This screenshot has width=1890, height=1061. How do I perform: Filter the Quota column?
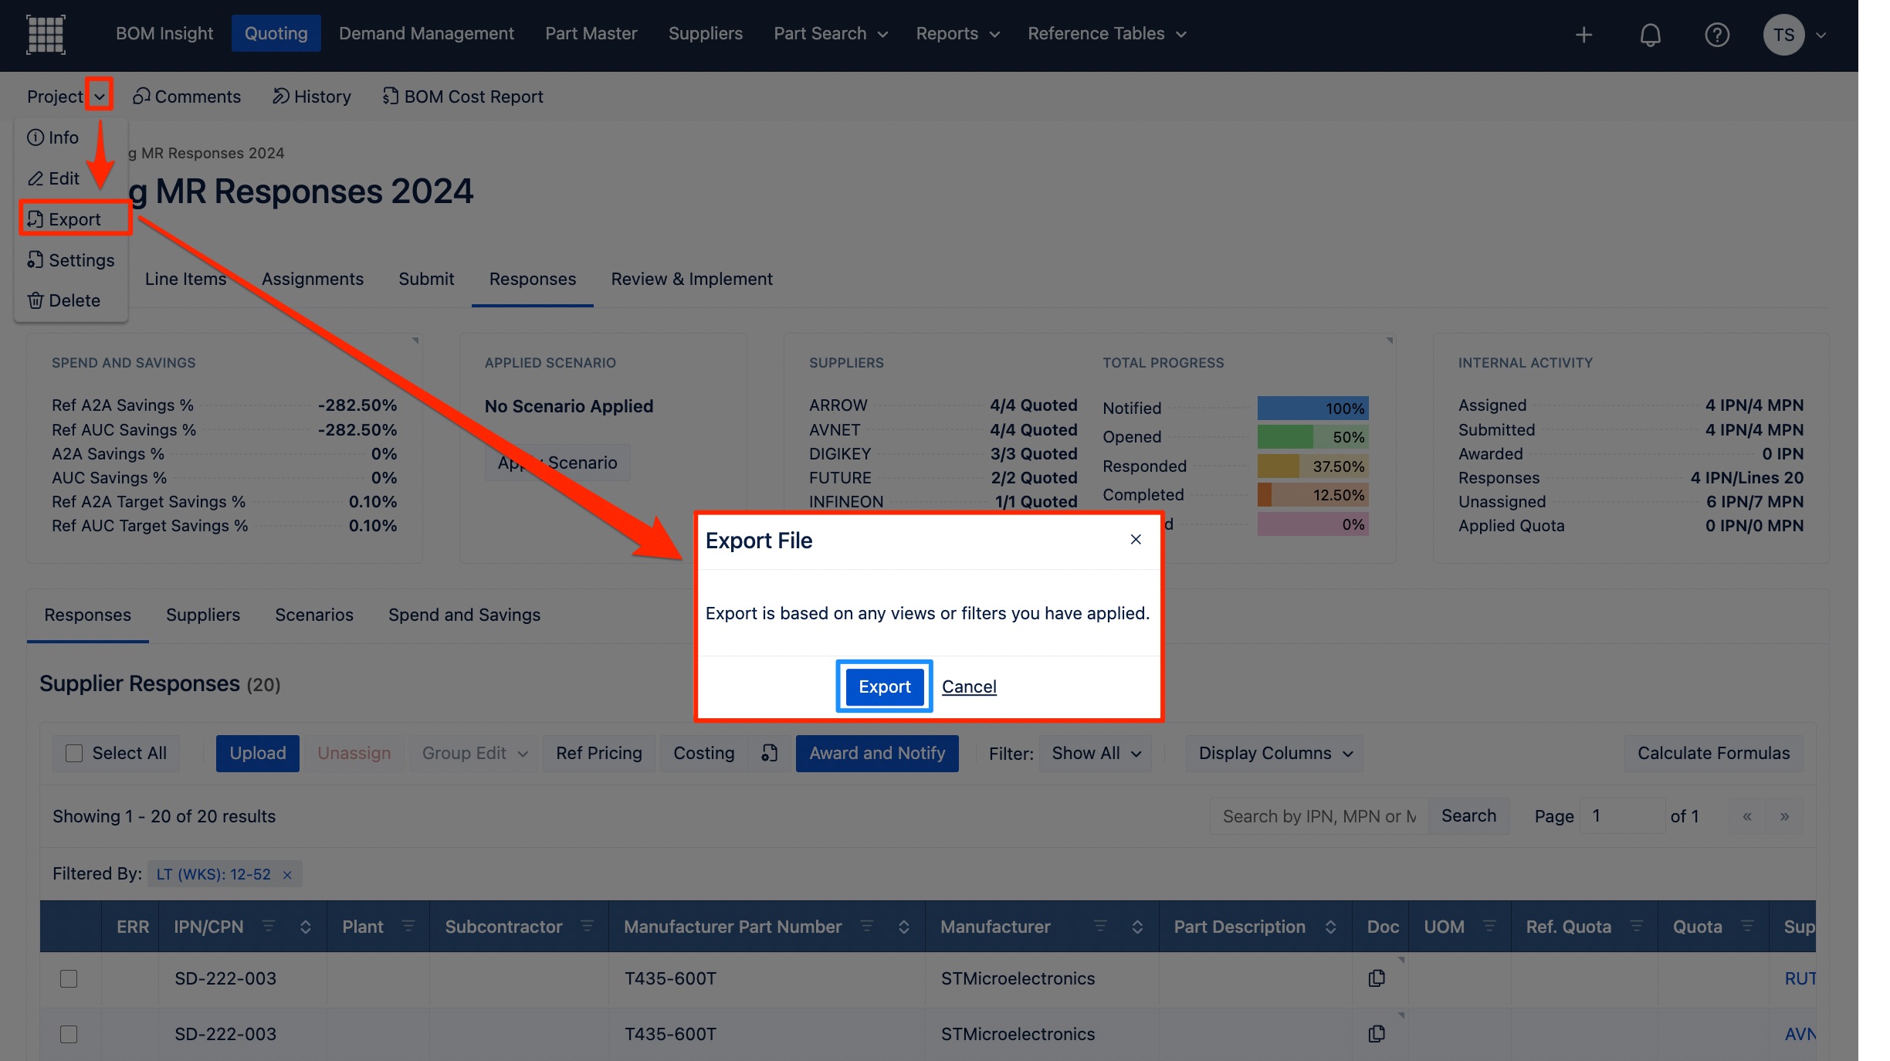click(x=1748, y=926)
